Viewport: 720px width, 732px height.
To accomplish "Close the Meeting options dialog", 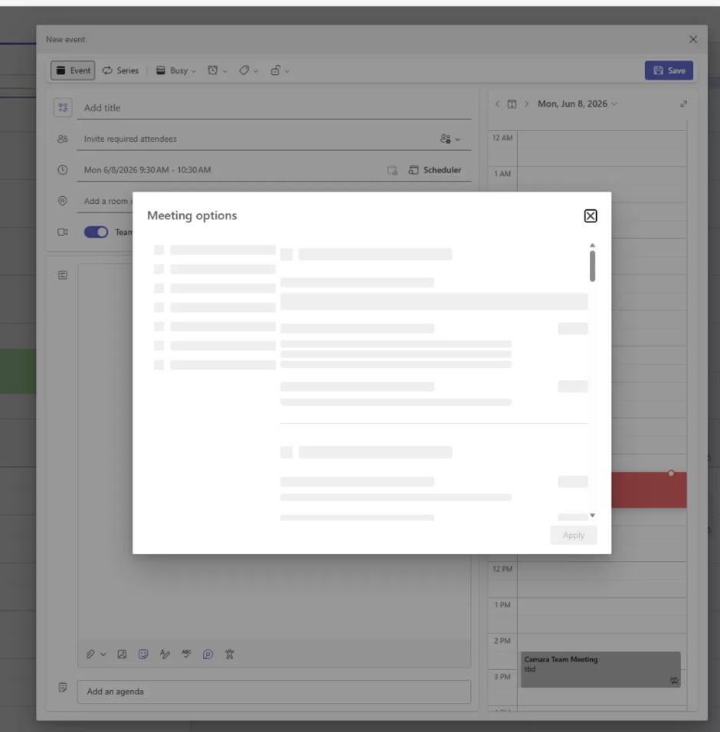I will pyautogui.click(x=591, y=215).
